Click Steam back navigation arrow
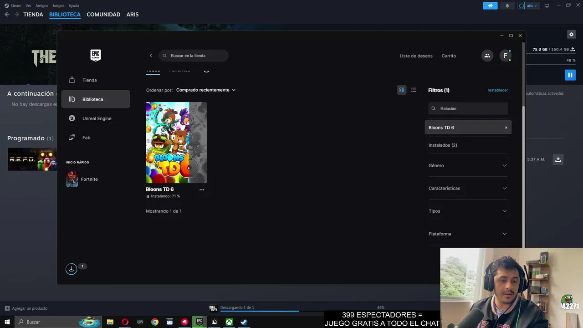This screenshot has width=583, height=328. click(x=7, y=15)
